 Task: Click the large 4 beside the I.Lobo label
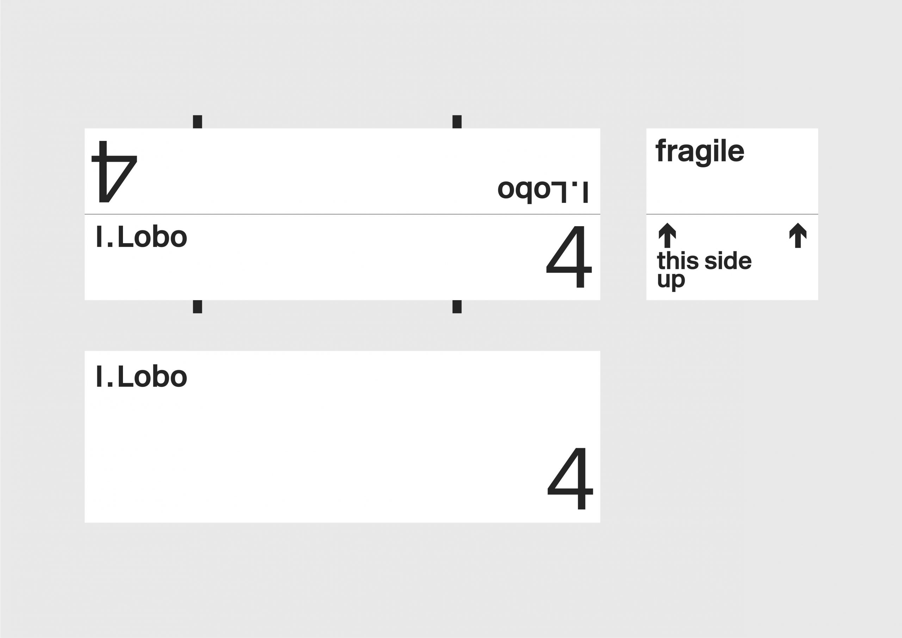click(569, 257)
